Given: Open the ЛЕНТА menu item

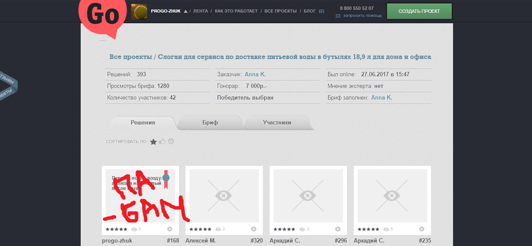Looking at the screenshot, I should click(x=201, y=11).
